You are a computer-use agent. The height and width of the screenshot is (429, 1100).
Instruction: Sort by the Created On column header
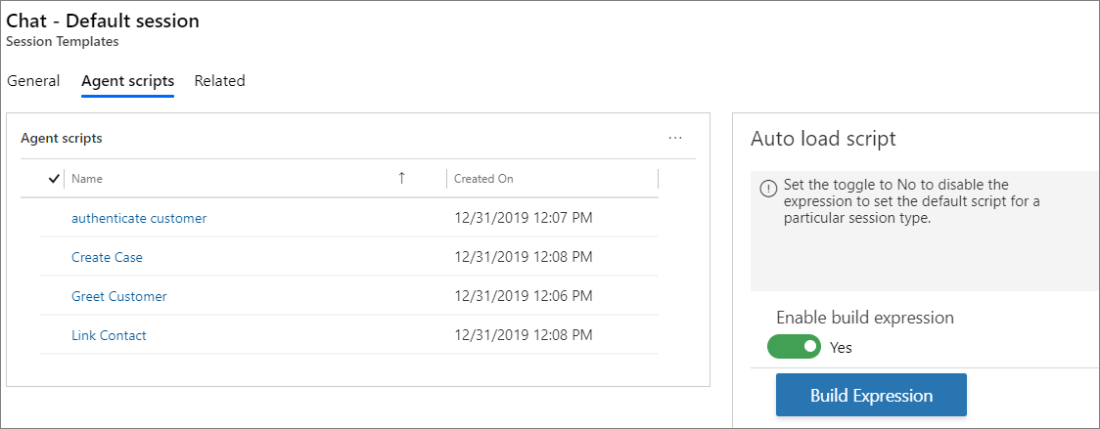tap(483, 179)
